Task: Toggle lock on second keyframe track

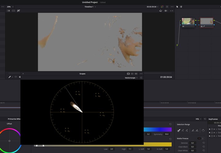Action: click(x=212, y=132)
